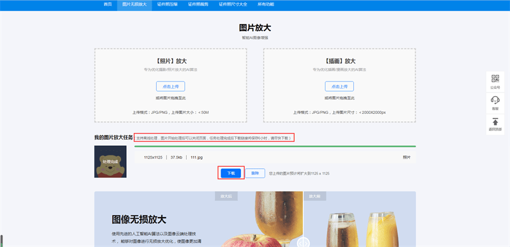Viewport: 510px width, 247px height.
Task: Open the 证件照裁剪 nav item
Action: coord(198,4)
